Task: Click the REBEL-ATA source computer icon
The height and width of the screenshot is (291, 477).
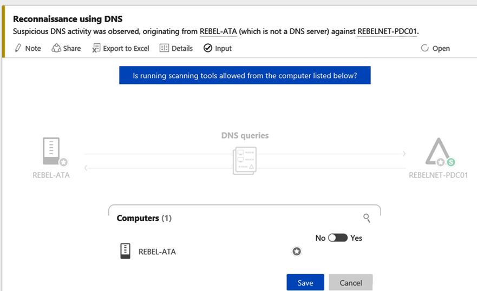Action: 51,151
